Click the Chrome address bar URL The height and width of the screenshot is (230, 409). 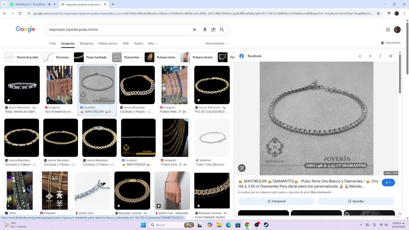pyautogui.click(x=203, y=13)
